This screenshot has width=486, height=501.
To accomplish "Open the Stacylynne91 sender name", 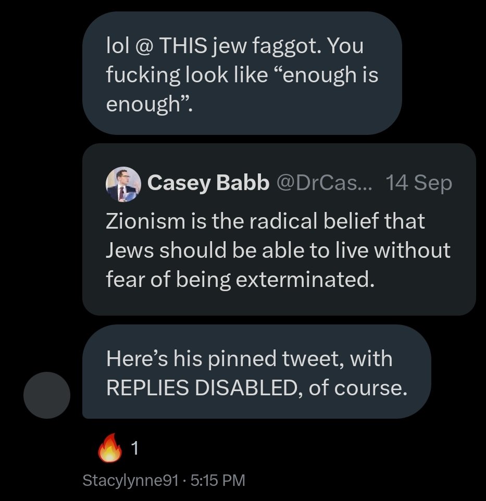I will [x=130, y=480].
